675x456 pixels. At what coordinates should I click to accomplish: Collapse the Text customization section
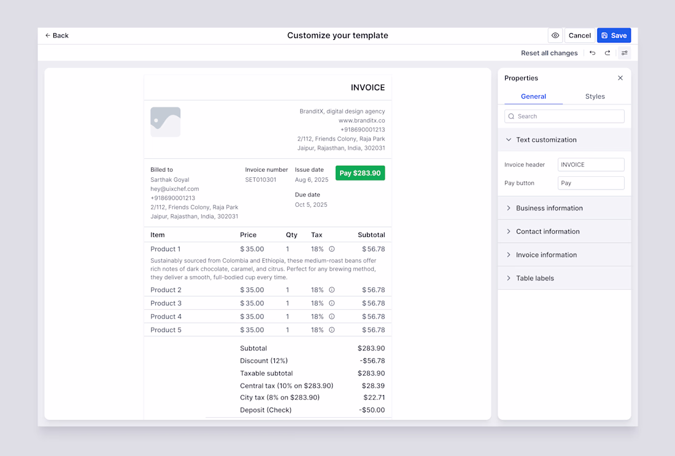point(565,139)
